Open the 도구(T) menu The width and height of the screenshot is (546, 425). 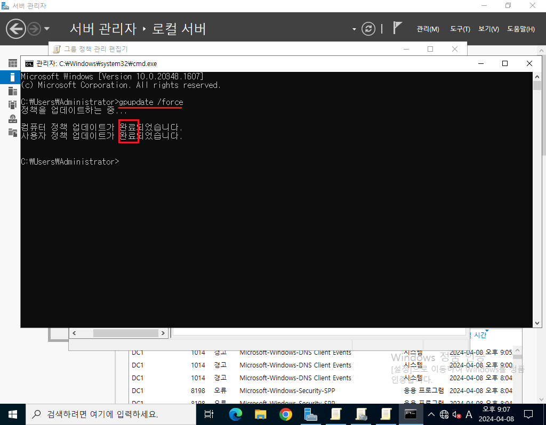[x=460, y=29]
